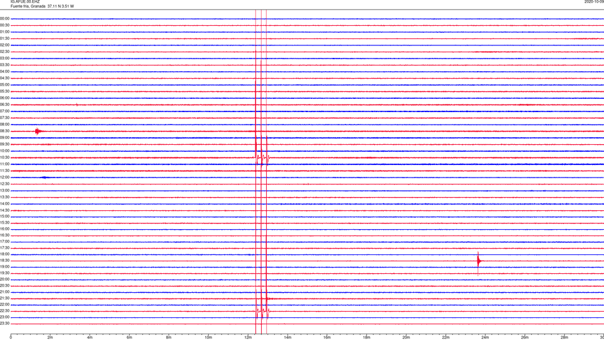Click the 03:30 trace time label
The width and height of the screenshot is (604, 340).
point(4,65)
